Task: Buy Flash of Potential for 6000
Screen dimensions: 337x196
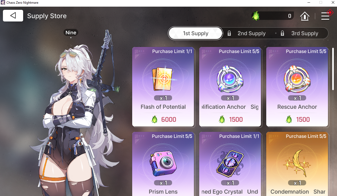Action: [163, 120]
